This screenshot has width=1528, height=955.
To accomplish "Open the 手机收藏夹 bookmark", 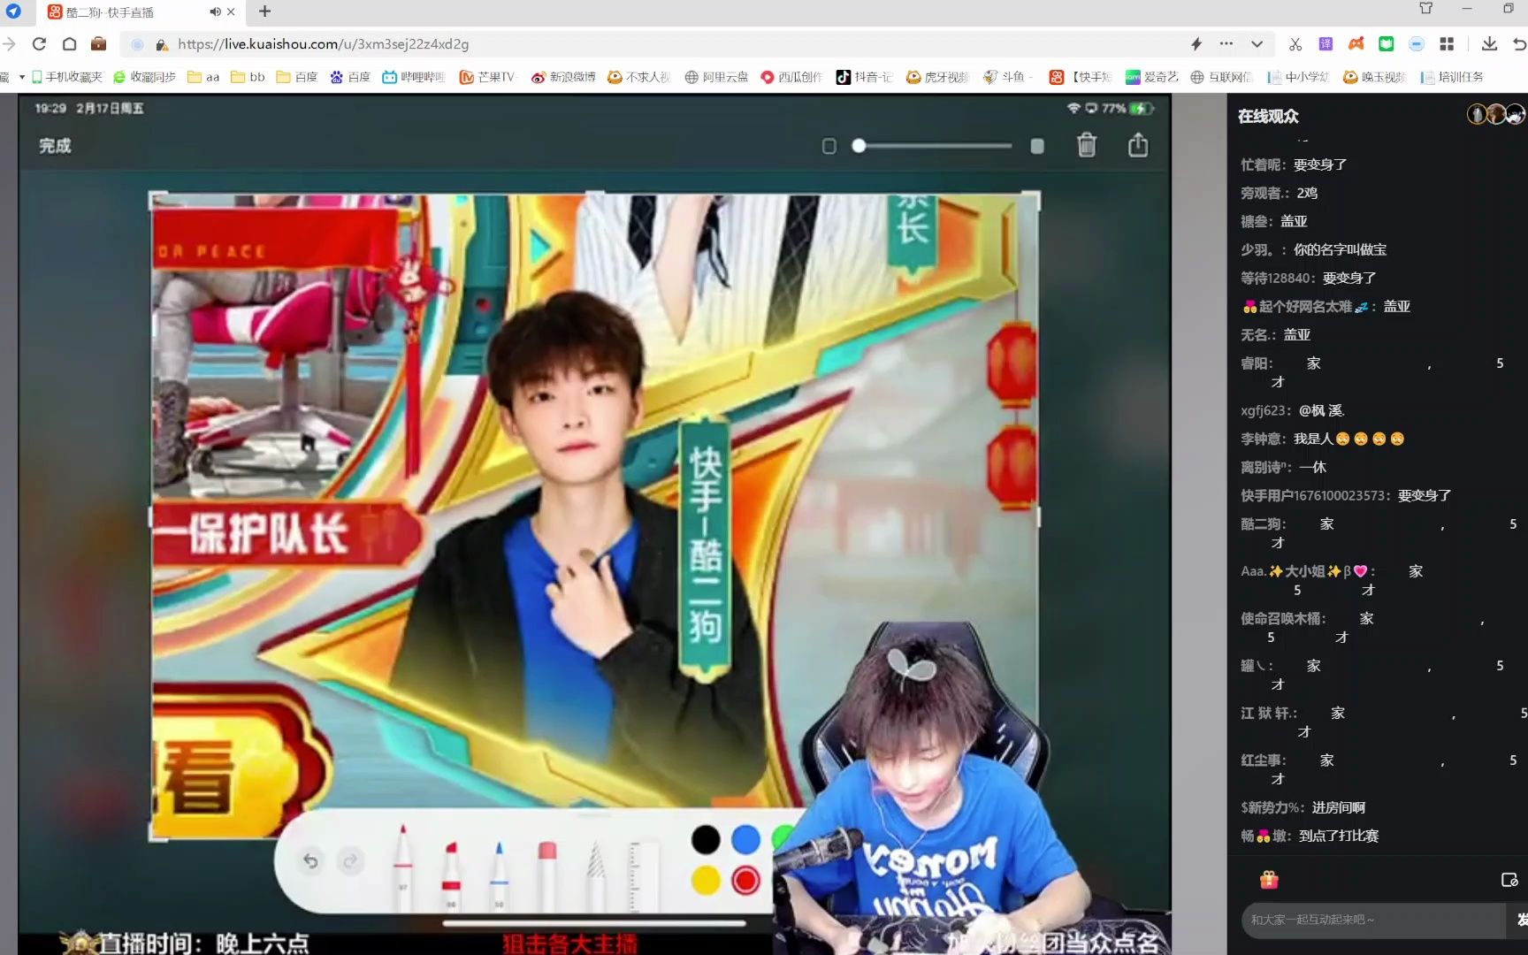I will 67,78.
